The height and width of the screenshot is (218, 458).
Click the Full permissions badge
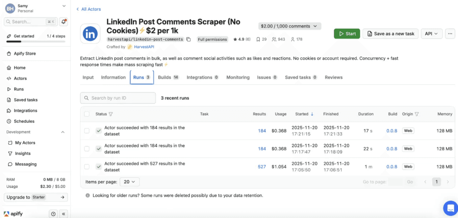[x=212, y=40]
